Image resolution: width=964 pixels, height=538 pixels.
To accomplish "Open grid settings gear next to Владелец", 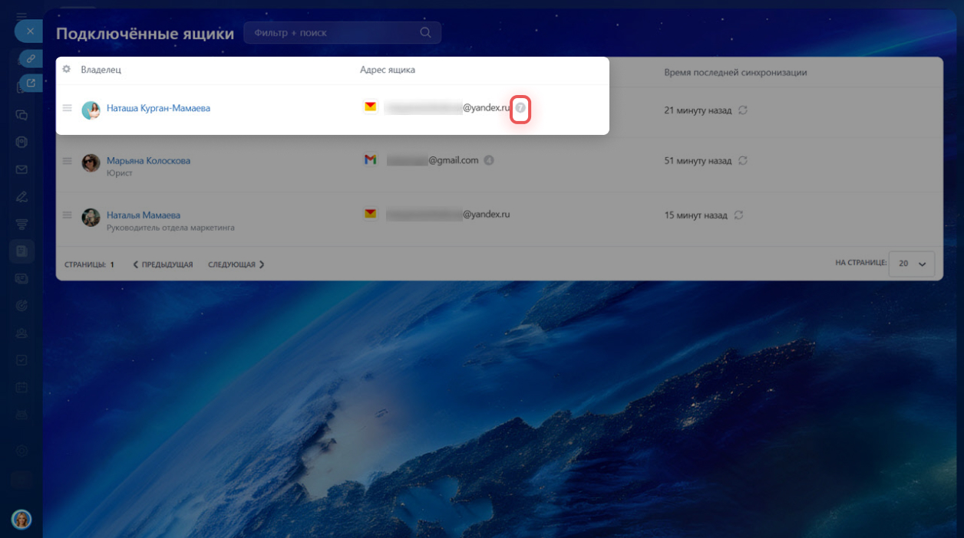I will coord(67,70).
